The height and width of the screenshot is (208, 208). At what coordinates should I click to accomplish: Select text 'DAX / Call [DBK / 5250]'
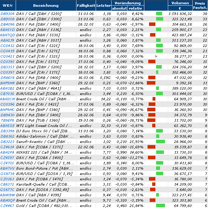(x=39, y=14)
